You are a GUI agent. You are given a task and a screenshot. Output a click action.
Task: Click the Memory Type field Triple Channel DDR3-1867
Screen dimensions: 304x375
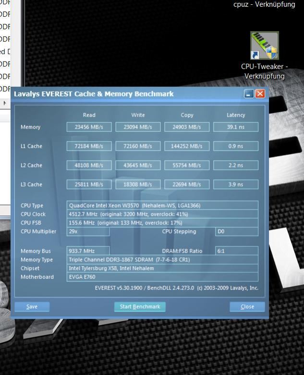pyautogui.click(x=162, y=259)
